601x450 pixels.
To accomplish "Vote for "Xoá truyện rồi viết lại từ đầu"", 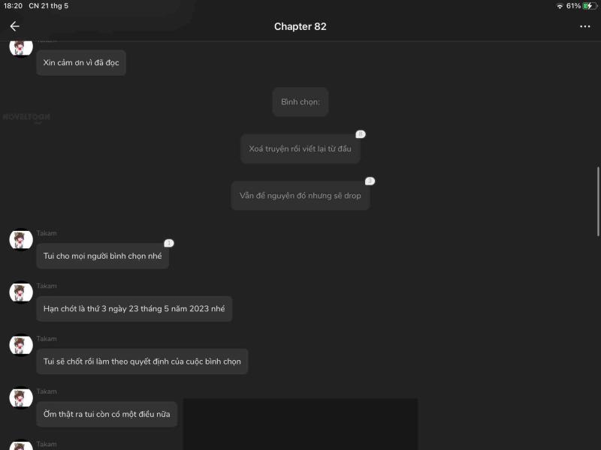I will tap(300, 148).
